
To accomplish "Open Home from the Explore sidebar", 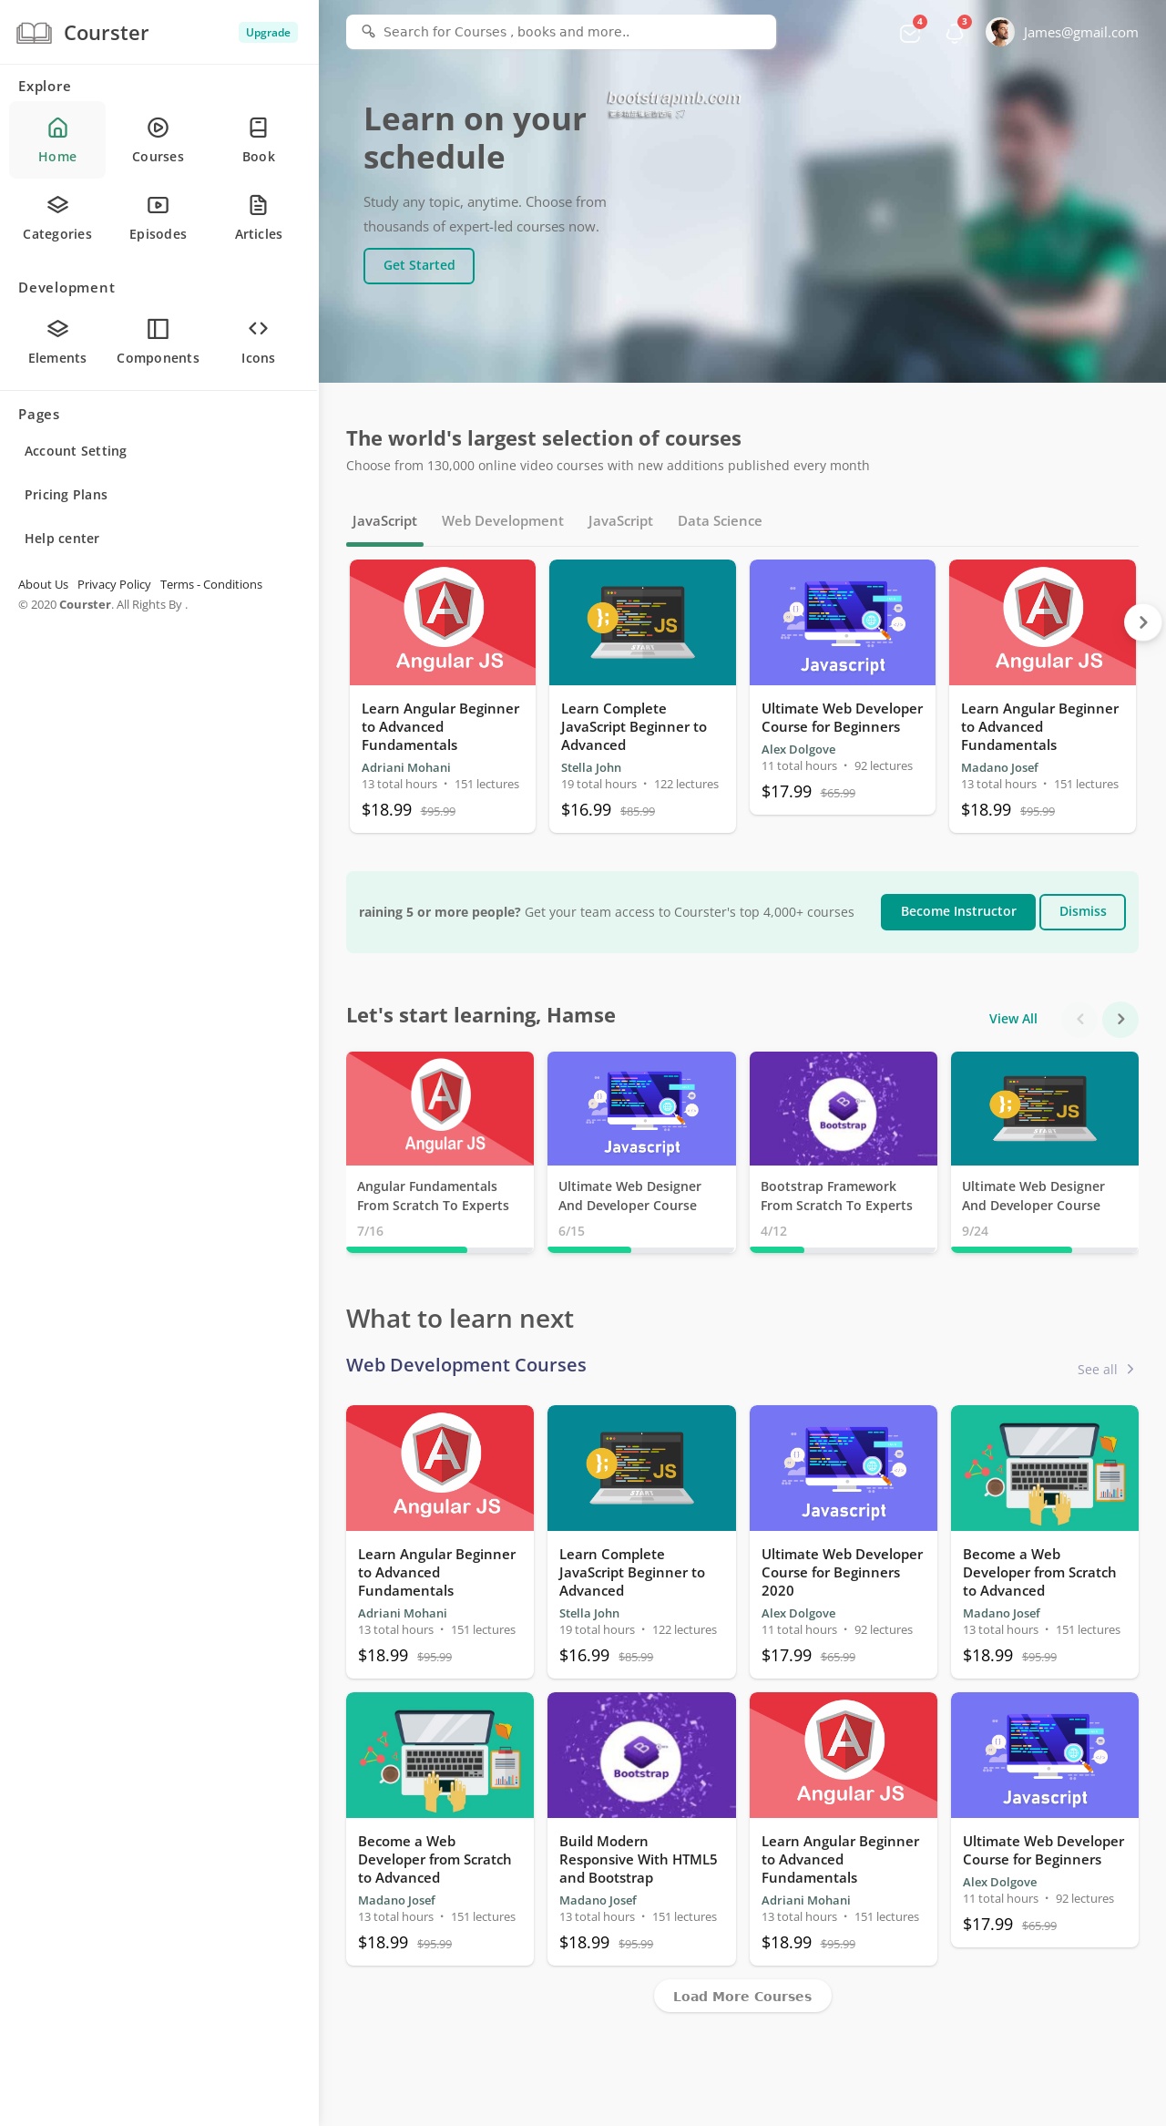I will coord(57,140).
